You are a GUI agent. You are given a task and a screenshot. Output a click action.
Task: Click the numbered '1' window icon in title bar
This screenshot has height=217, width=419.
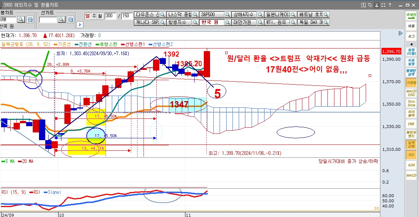(363, 5)
